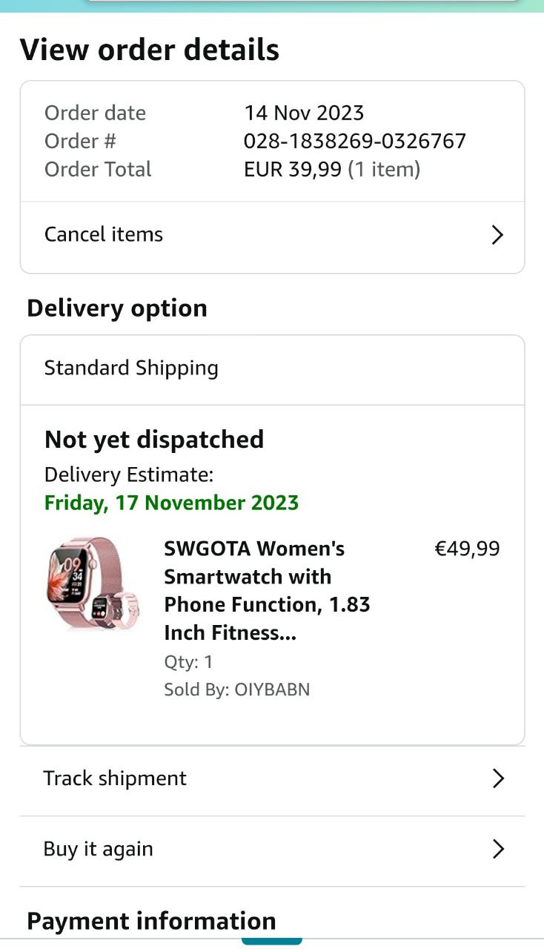
Task: Tap the Not yet dispatched status text
Action: [x=154, y=440]
